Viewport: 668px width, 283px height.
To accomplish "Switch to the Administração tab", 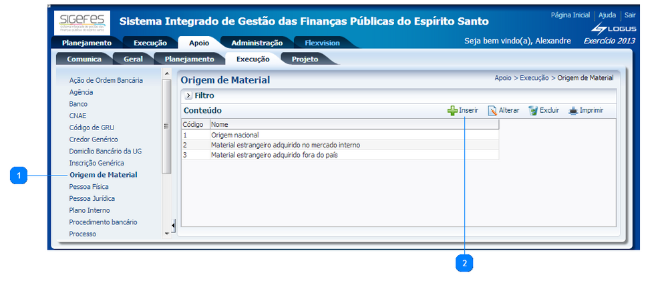I will tap(257, 43).
